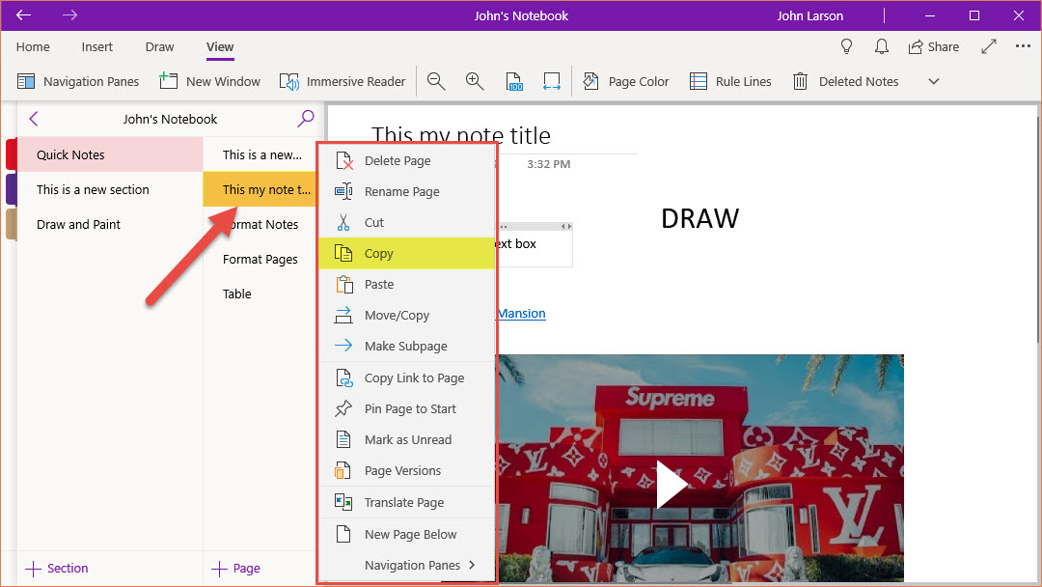Toggle Rule Lines on the page
The height and width of the screenshot is (587, 1042).
tap(730, 82)
